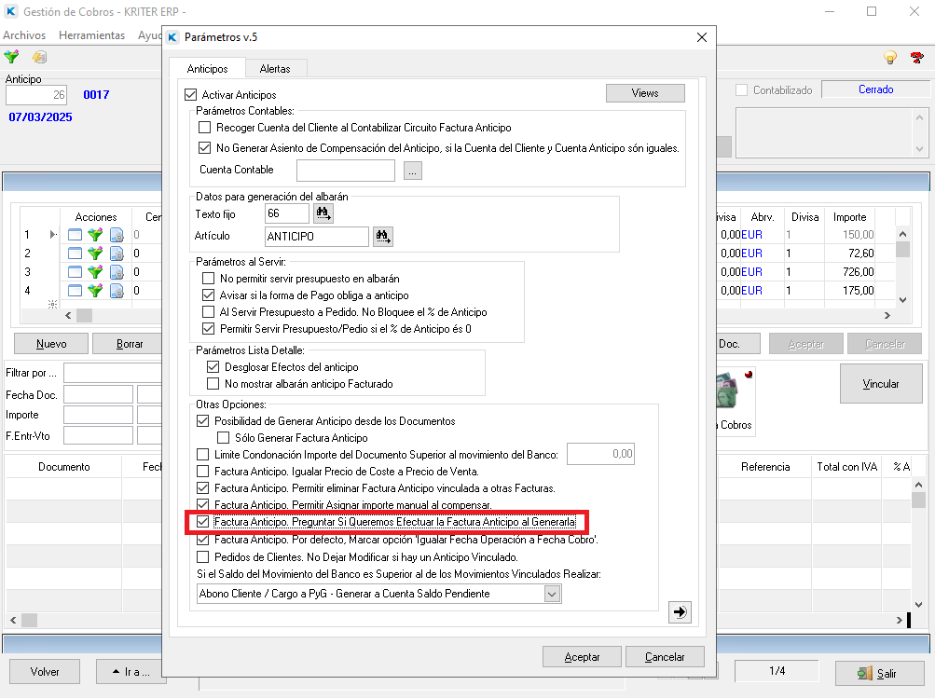Open the Herramientas menu
This screenshot has width=935, height=699.
coord(91,35)
